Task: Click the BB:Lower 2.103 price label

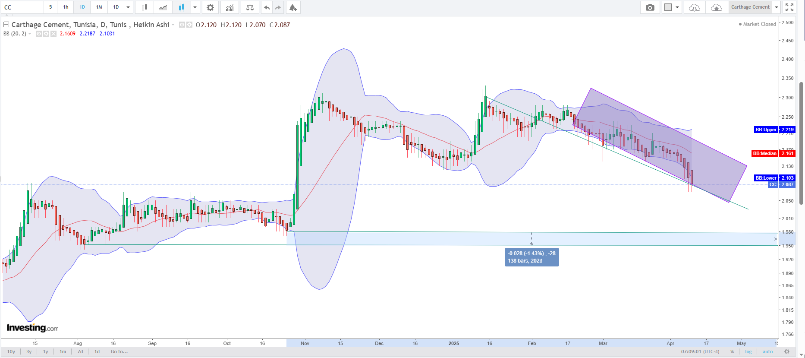Action: click(x=774, y=178)
